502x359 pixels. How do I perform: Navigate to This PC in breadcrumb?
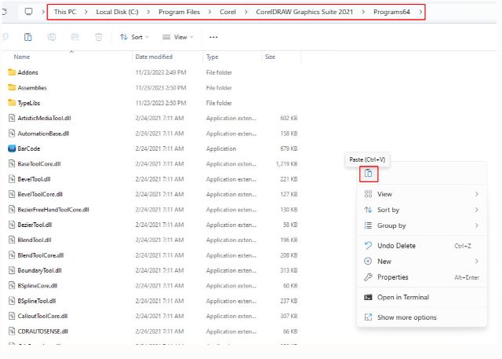(65, 12)
